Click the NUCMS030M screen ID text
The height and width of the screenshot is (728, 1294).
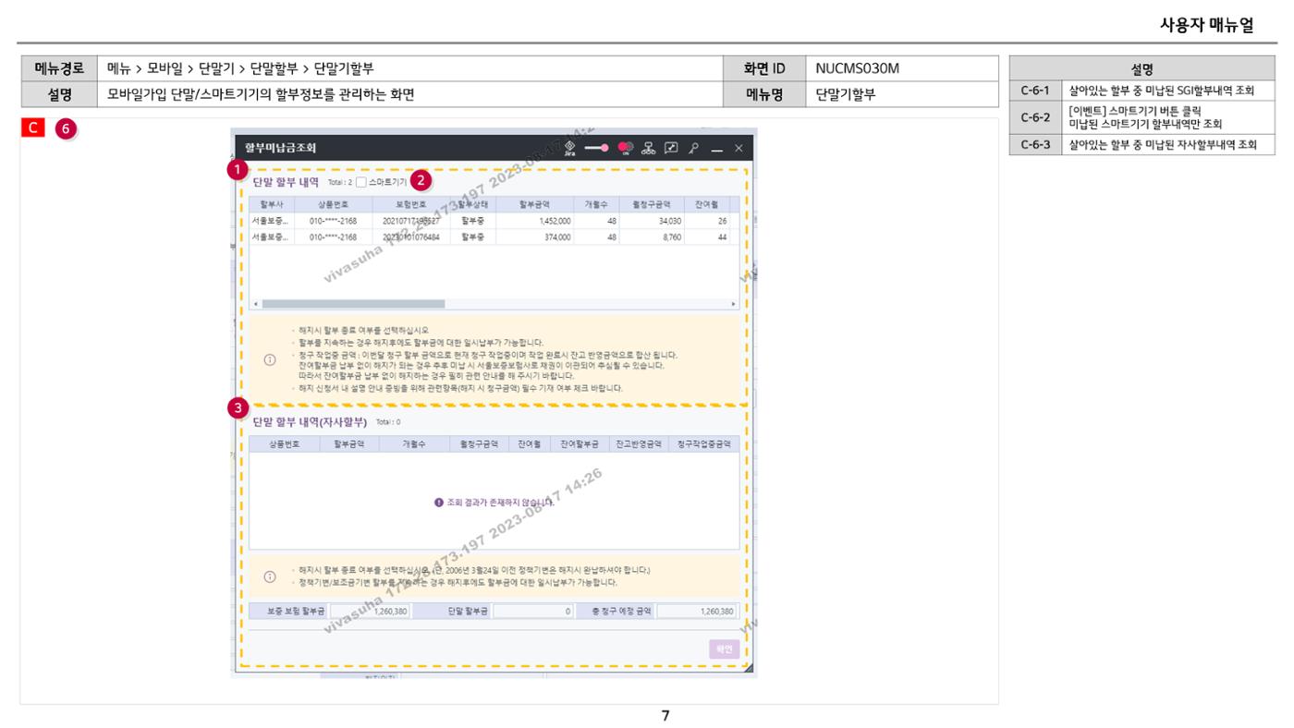pyautogui.click(x=858, y=68)
